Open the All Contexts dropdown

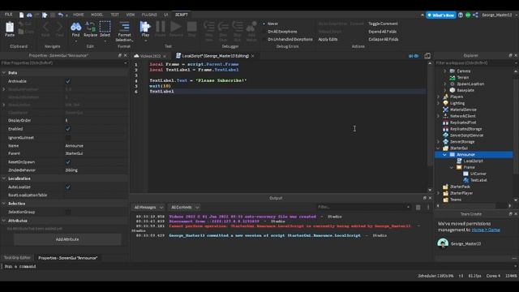coord(185,208)
